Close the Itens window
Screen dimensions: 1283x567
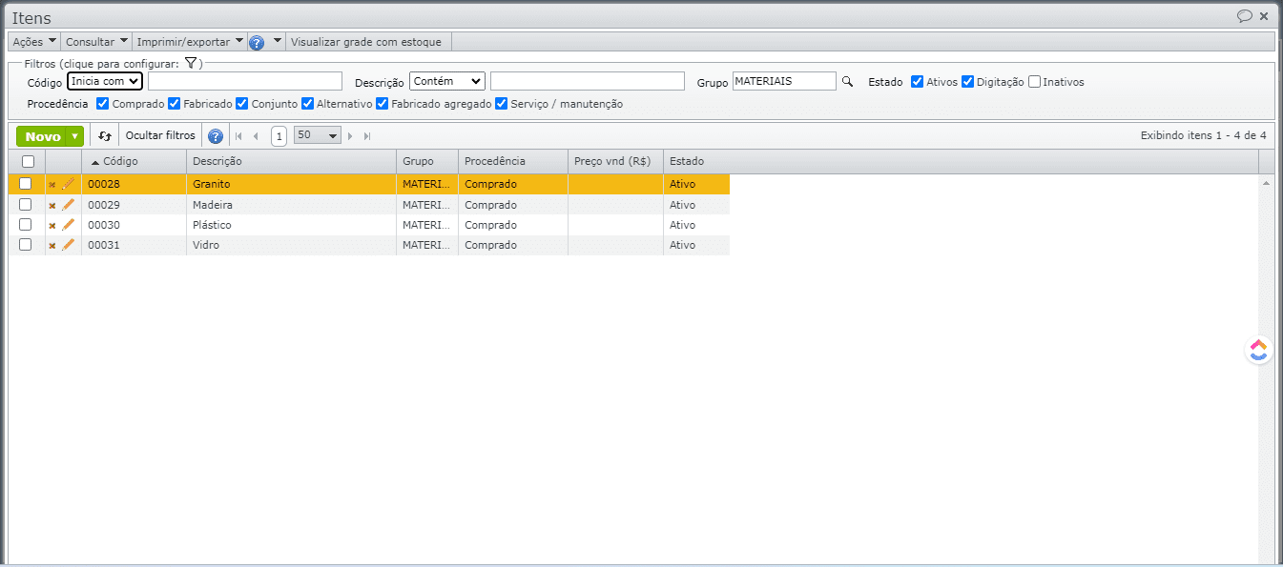click(x=1264, y=16)
